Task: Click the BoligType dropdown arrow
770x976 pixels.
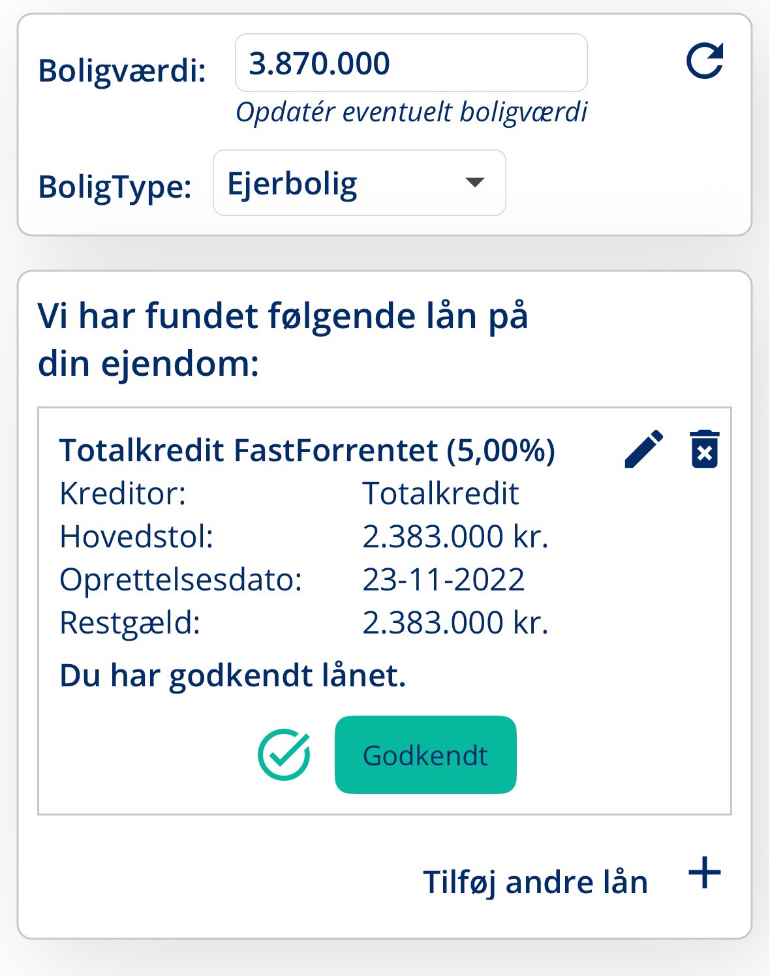Action: (x=474, y=183)
